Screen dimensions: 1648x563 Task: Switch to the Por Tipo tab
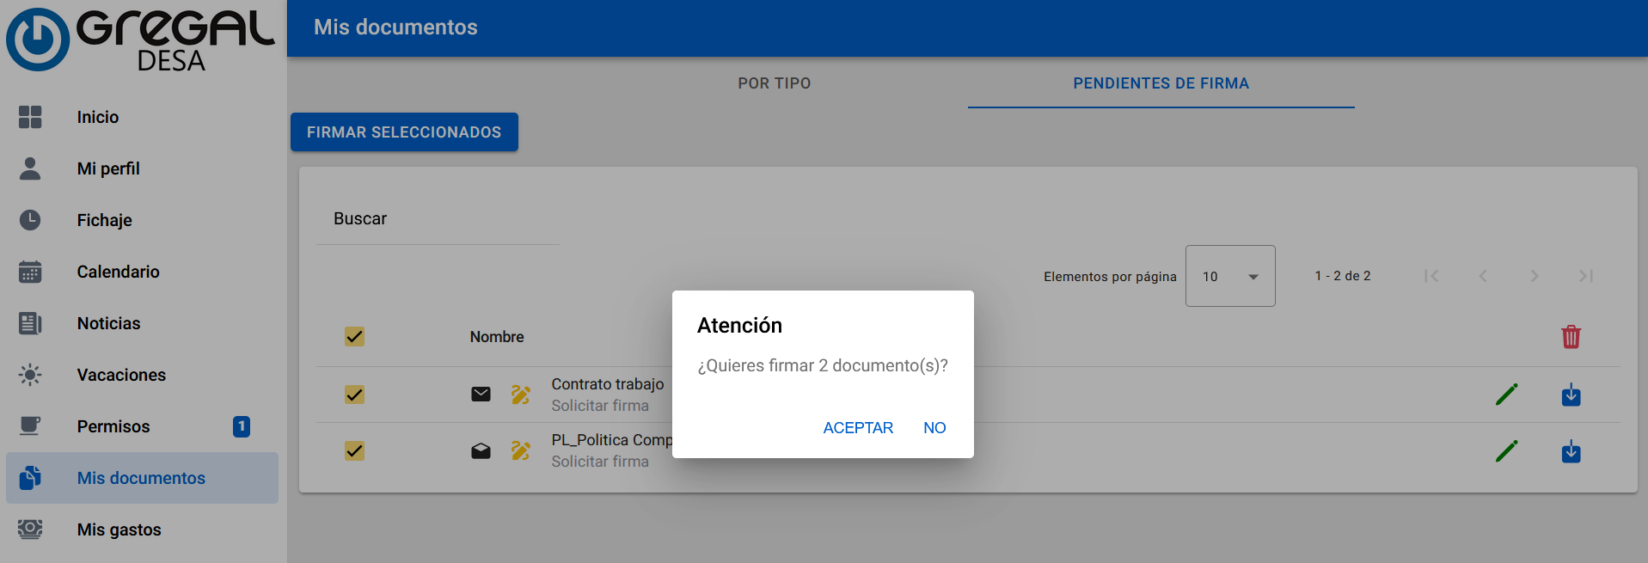click(x=774, y=83)
